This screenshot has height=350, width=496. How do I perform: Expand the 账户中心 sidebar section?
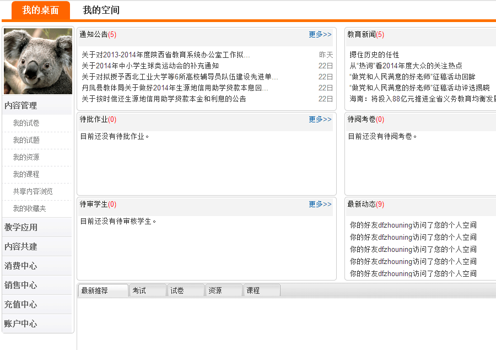pyautogui.click(x=21, y=324)
